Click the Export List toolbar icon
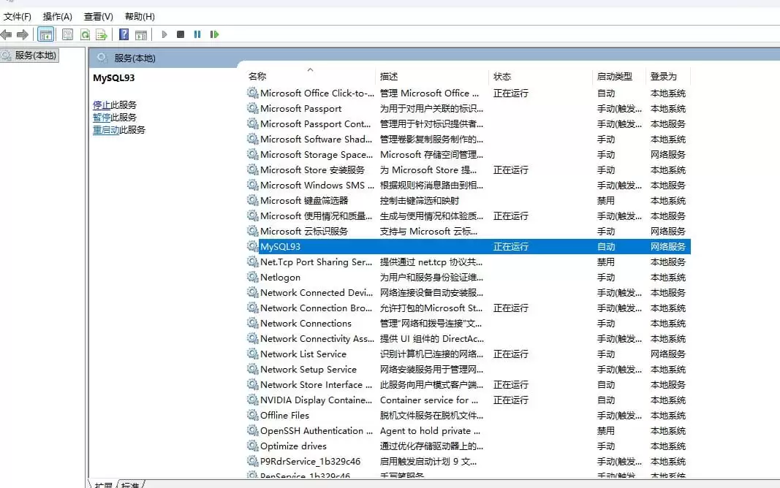 tap(102, 34)
